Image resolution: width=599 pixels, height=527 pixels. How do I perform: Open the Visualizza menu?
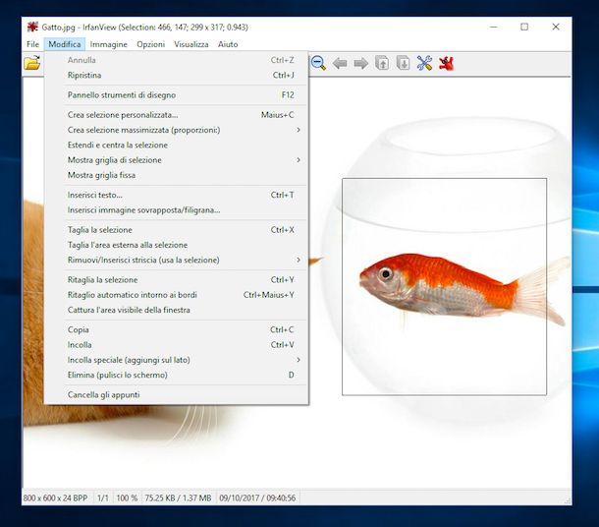(191, 44)
